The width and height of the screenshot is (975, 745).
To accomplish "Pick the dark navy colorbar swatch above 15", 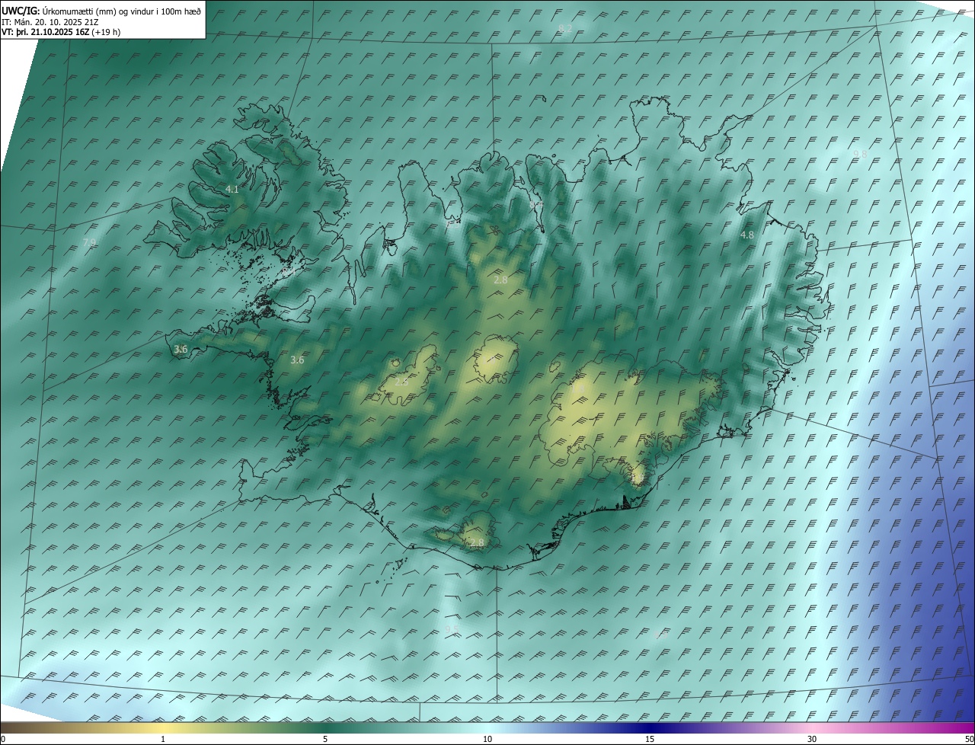I will pyautogui.click(x=650, y=727).
